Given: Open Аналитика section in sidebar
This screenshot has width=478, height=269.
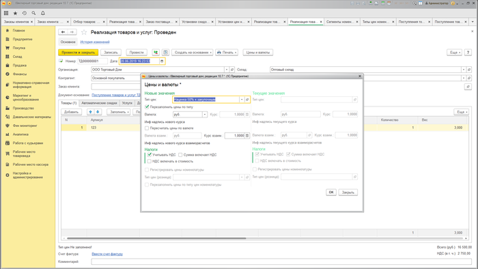Looking at the screenshot, I should tap(20, 134).
